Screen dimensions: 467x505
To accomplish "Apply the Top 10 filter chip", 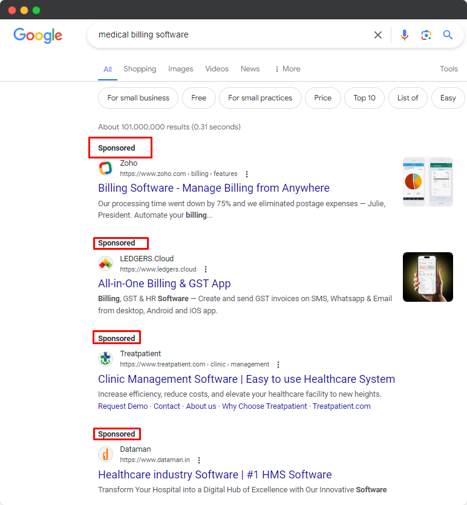I will [364, 98].
